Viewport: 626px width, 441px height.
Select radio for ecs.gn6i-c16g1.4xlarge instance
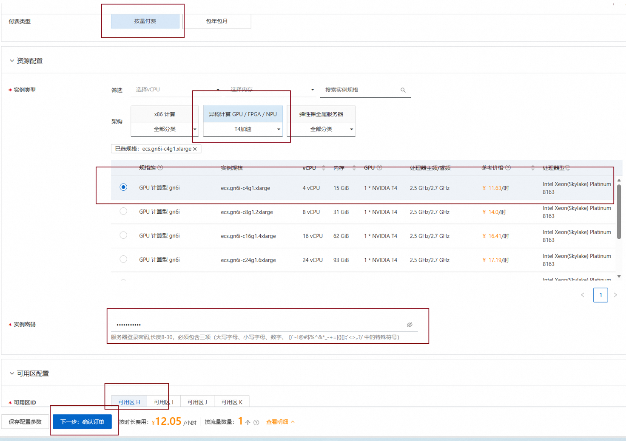click(x=123, y=235)
